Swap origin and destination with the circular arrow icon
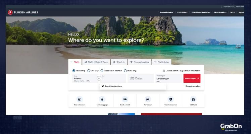This screenshot has width=251, height=134. (99, 78)
